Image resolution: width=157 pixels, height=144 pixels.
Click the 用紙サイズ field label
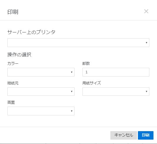tap(92, 83)
